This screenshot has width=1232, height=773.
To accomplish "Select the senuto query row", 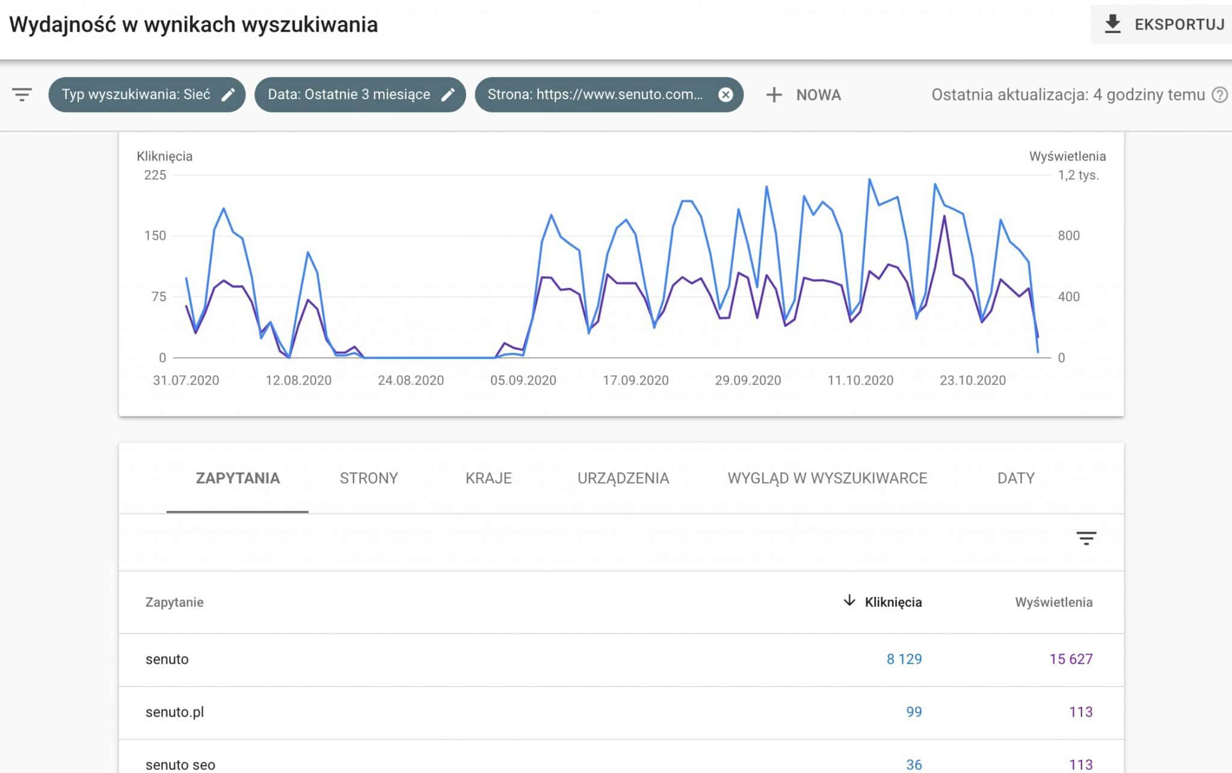I will (x=621, y=659).
